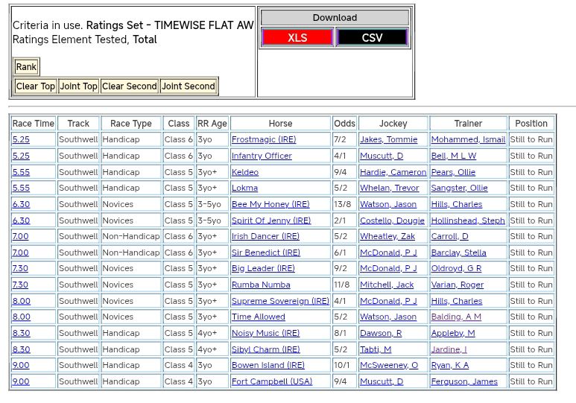Open trainer Sangster, Ollie link
Image resolution: width=576 pixels, height=403 pixels.
coord(459,188)
